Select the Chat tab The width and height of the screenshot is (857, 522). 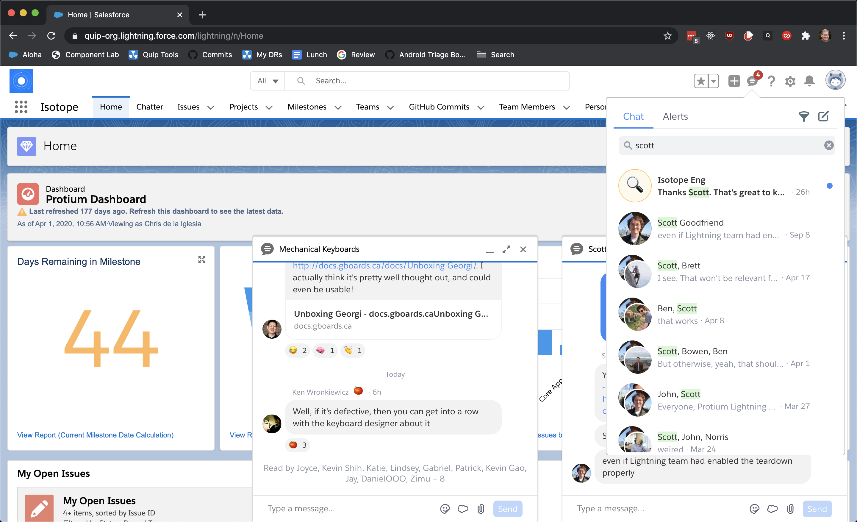(x=633, y=116)
